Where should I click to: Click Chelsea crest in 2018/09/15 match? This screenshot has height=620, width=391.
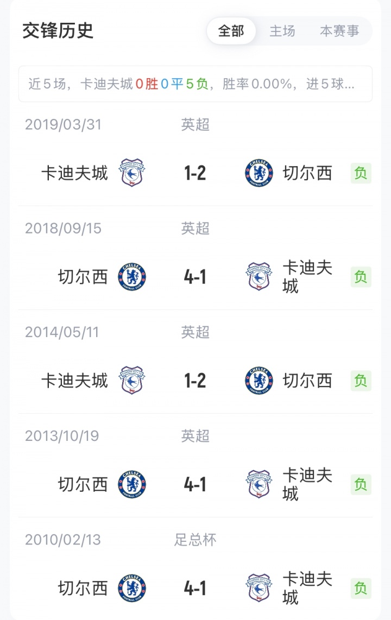(x=132, y=277)
